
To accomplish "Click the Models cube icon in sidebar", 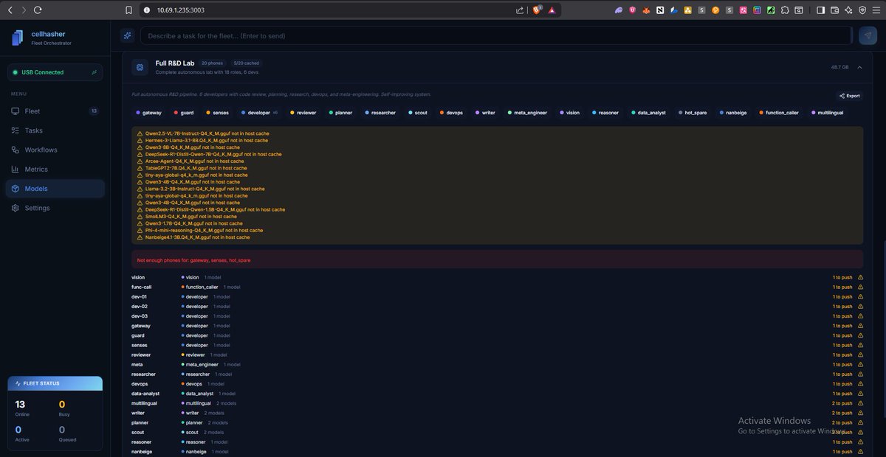I will (x=16, y=189).
